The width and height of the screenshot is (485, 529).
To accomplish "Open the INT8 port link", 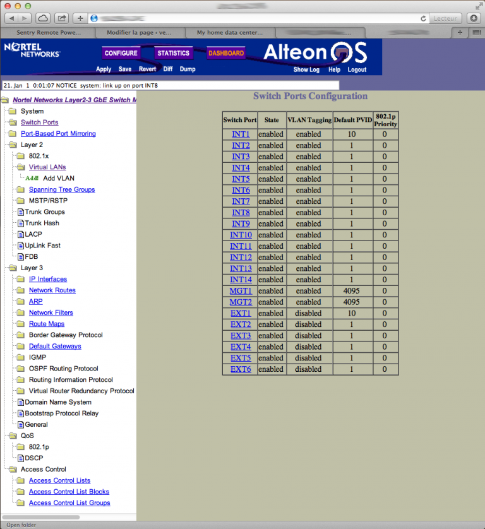I will point(241,213).
